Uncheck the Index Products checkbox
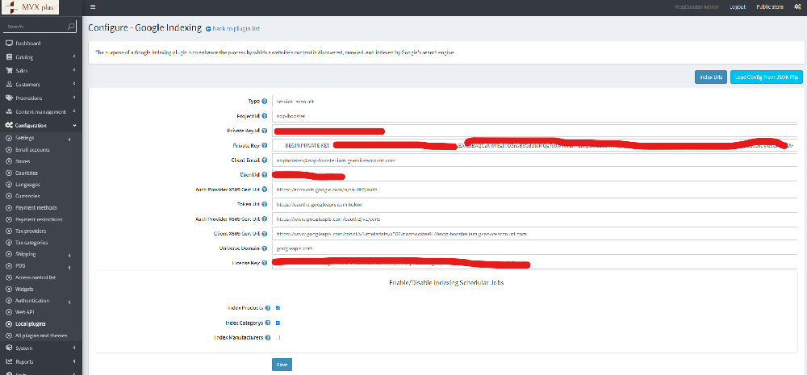The width and height of the screenshot is (807, 375). [278, 308]
